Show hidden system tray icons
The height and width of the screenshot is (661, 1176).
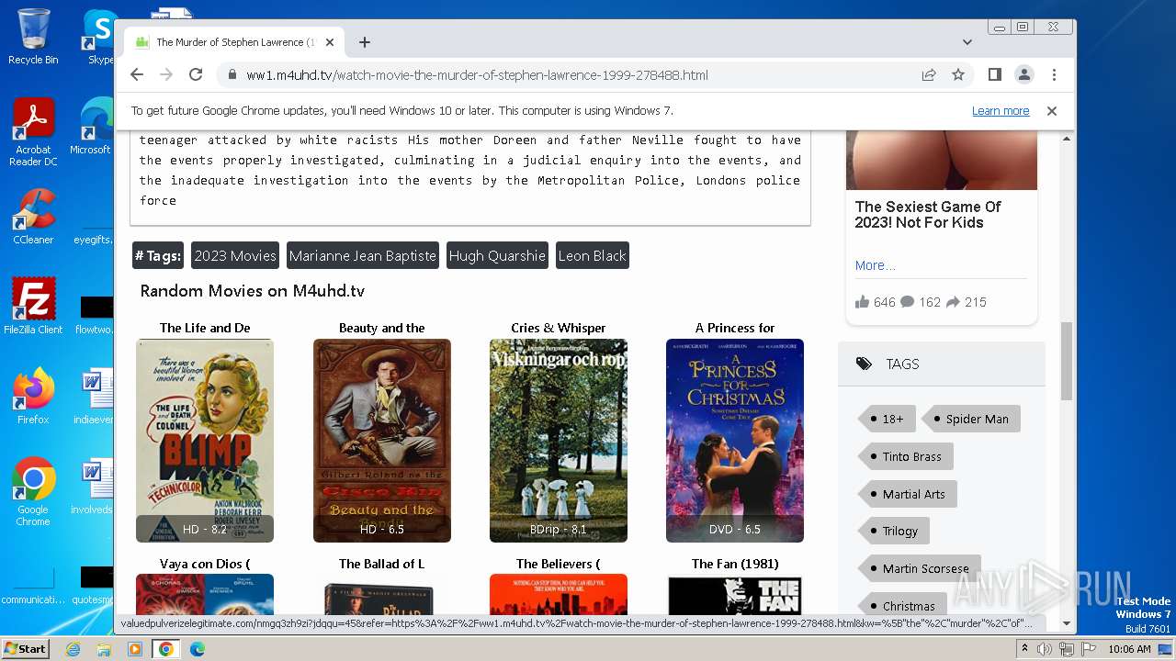1025,649
